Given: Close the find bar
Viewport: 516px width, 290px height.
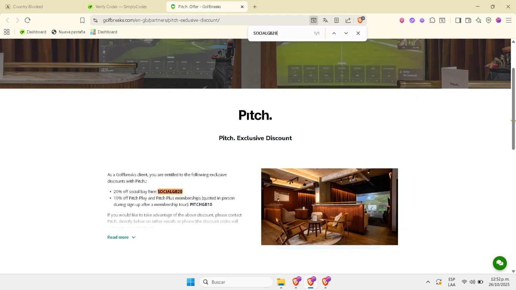Looking at the screenshot, I should coord(358,33).
